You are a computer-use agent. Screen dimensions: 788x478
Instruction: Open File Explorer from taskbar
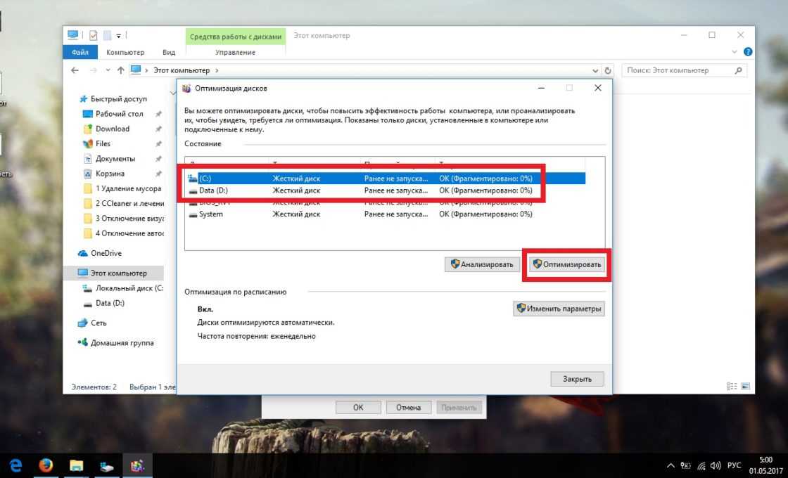point(77,465)
